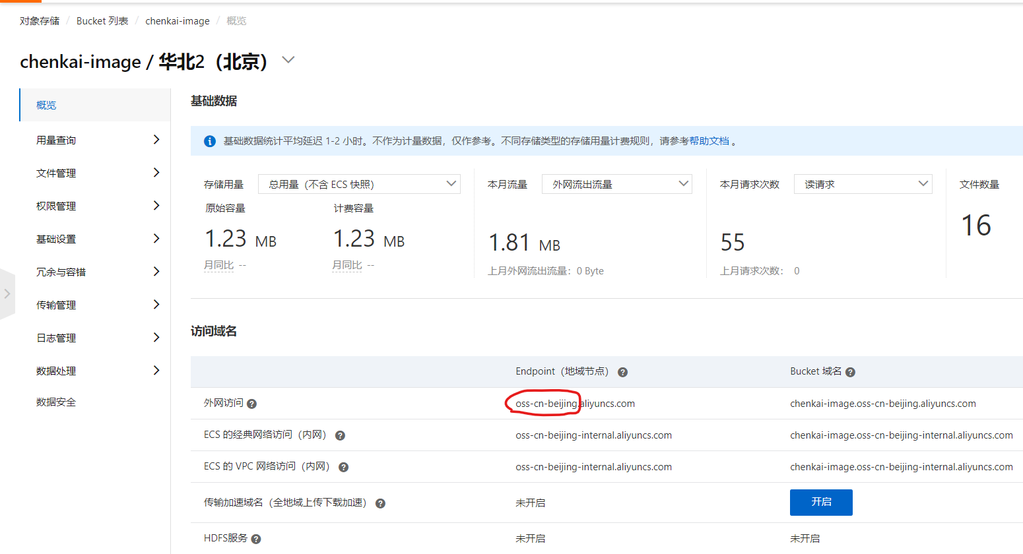
Task: Open bucket switcher chevron next to 华北2（北京）
Action: coord(288,60)
